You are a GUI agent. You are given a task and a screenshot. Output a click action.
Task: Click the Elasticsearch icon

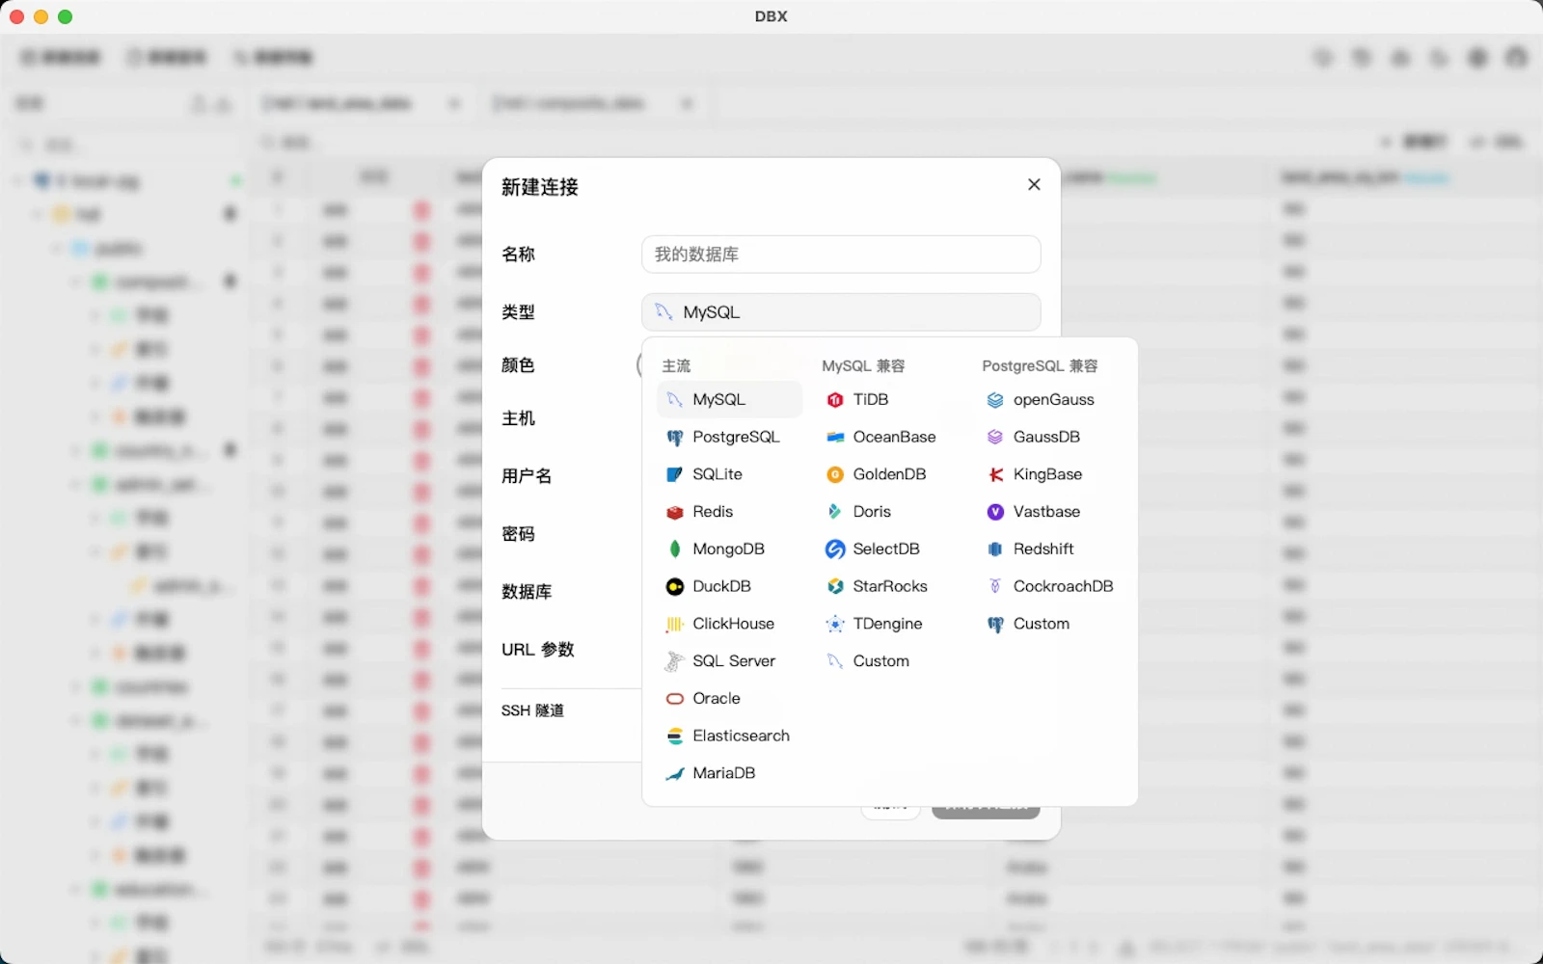tap(675, 736)
